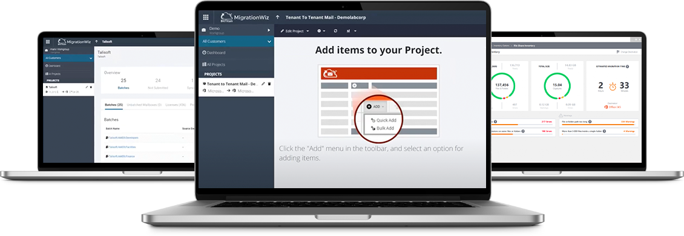Click the small plus icon in the illustration
The image size is (684, 236).
(354, 85)
